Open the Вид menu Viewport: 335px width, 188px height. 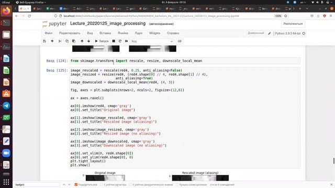tap(90, 33)
